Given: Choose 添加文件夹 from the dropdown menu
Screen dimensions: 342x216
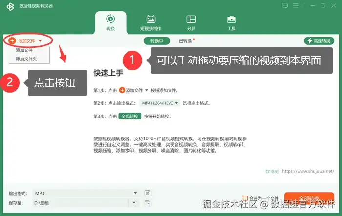Looking at the screenshot, I should tap(26, 59).
